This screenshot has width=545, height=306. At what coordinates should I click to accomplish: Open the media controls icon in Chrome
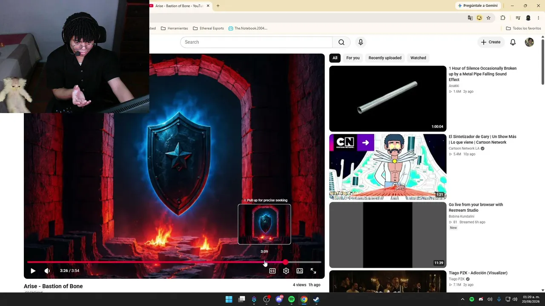click(518, 18)
